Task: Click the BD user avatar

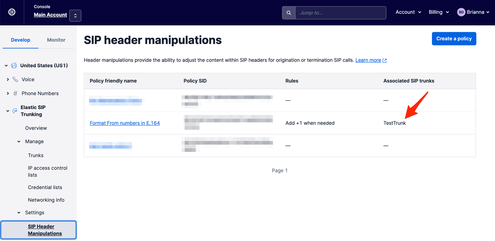Action: 461,12
